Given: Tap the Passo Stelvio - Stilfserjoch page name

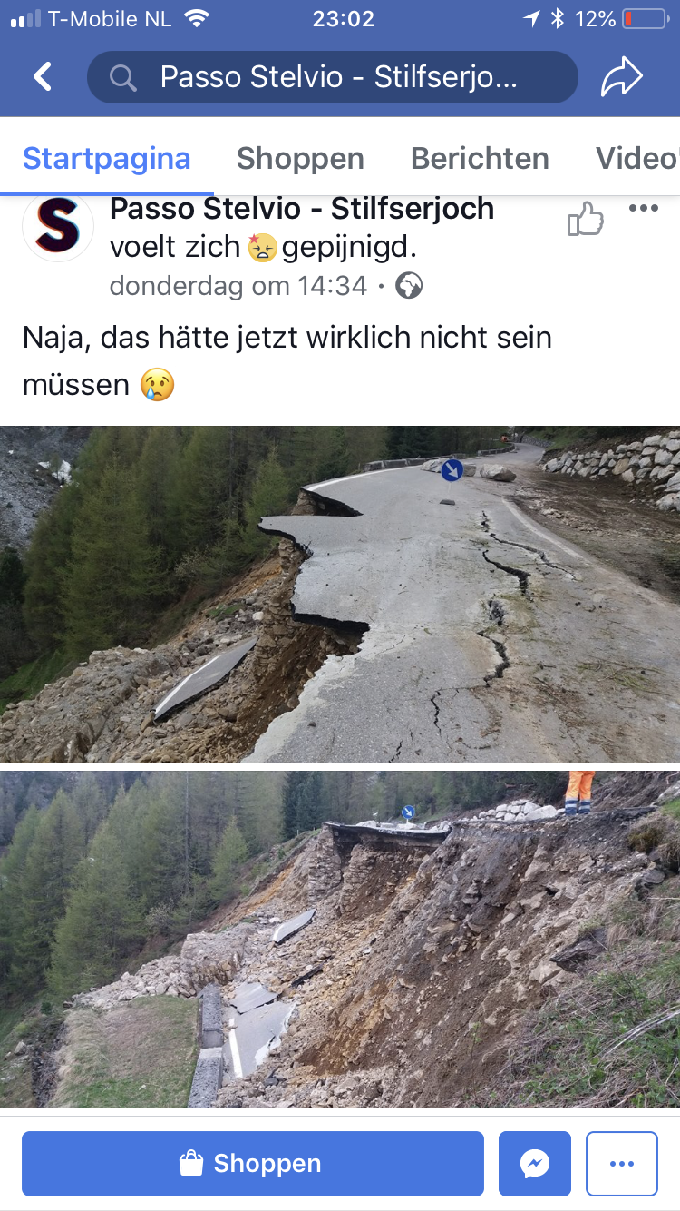Looking at the screenshot, I should [x=302, y=209].
